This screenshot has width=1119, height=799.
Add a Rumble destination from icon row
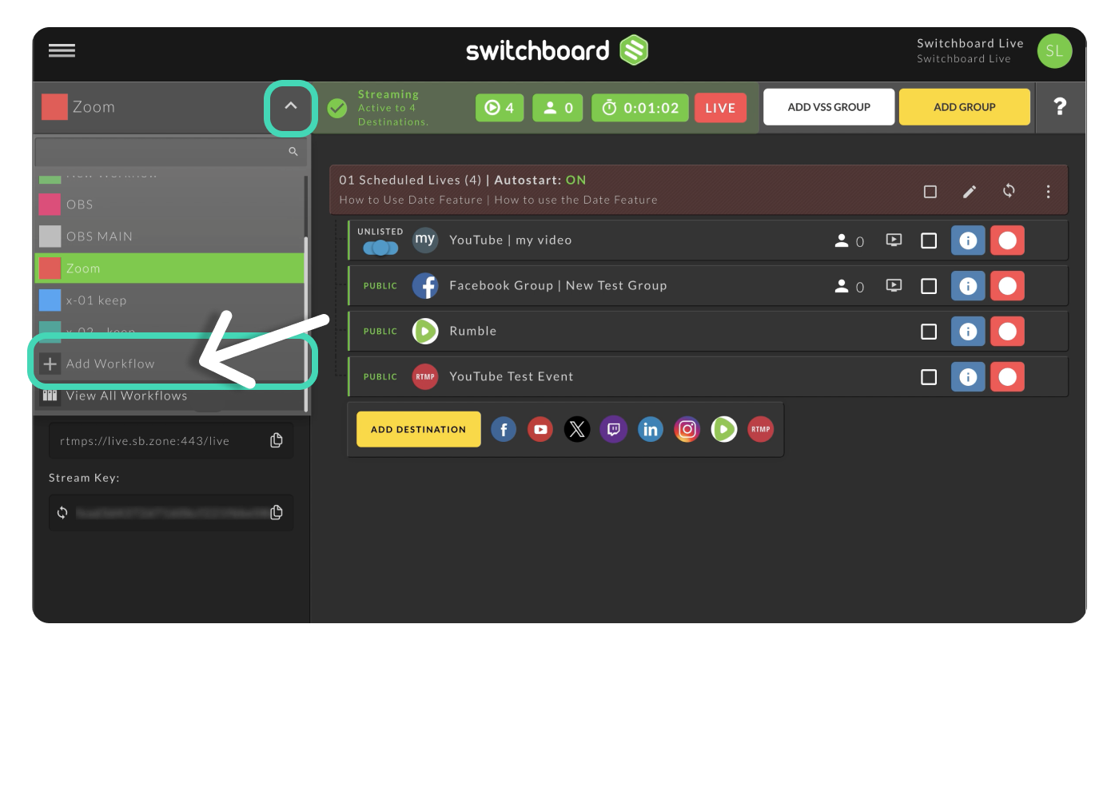coord(724,430)
